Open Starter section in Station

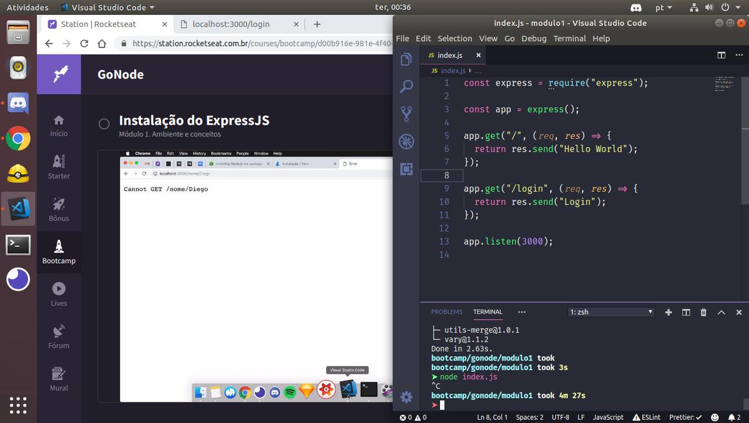(x=59, y=168)
